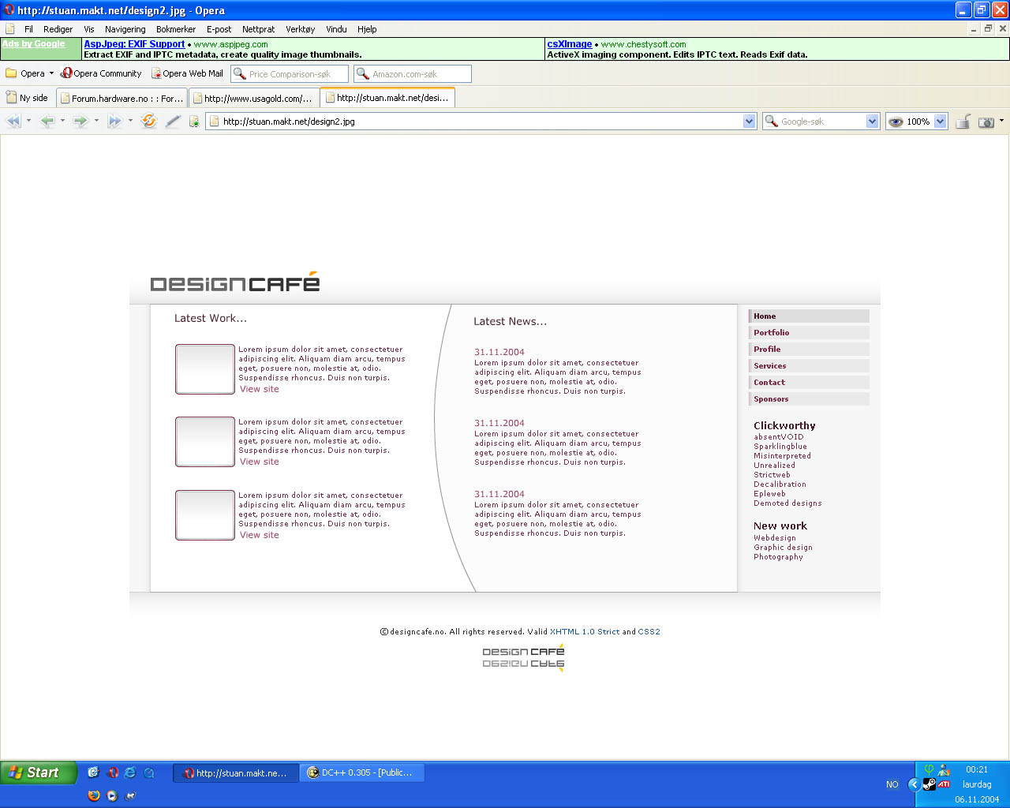Click the eye icon next to 100% zoom

(x=896, y=122)
